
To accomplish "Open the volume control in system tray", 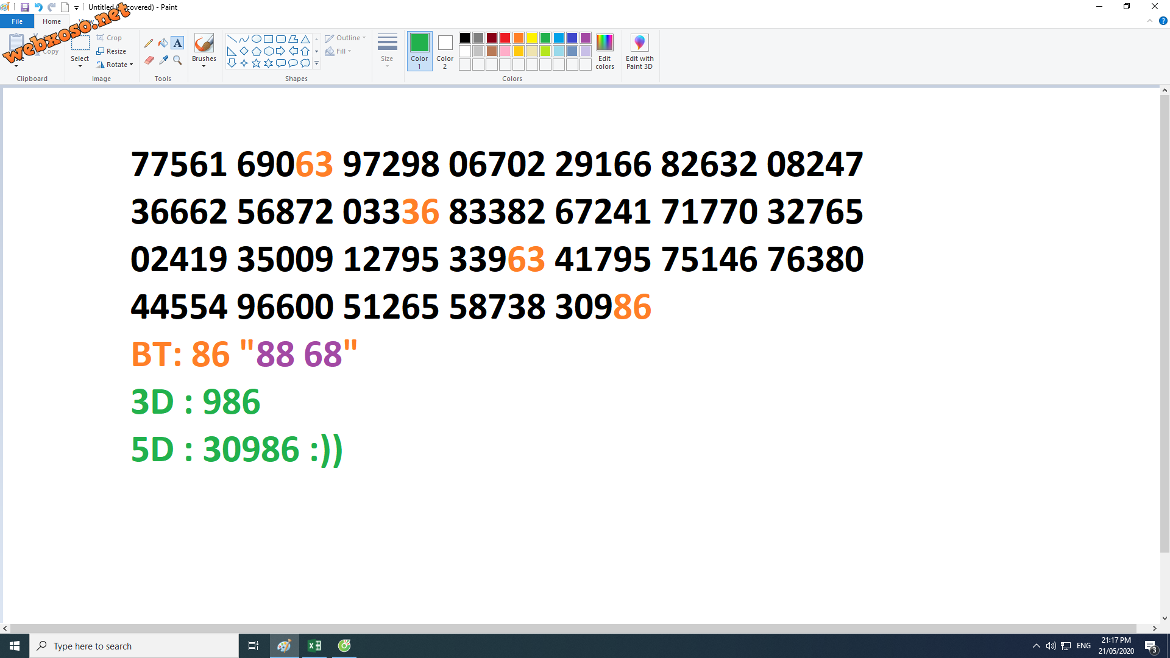I will [x=1051, y=646].
